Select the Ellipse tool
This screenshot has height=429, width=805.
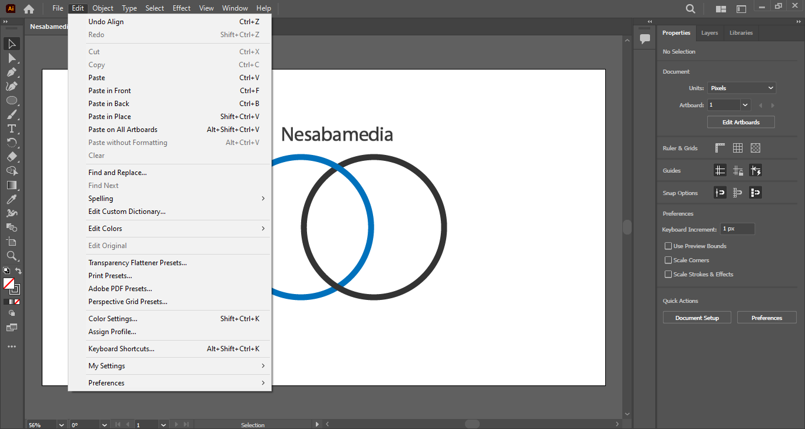[11, 100]
